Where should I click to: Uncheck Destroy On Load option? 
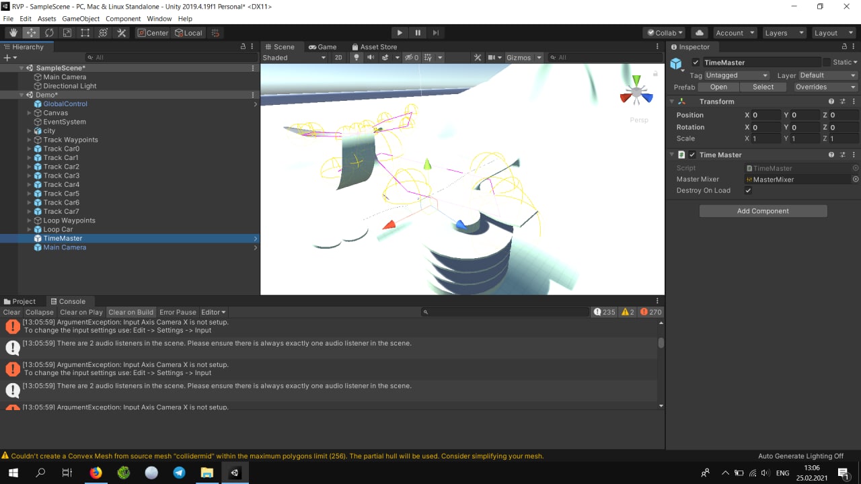pos(749,191)
